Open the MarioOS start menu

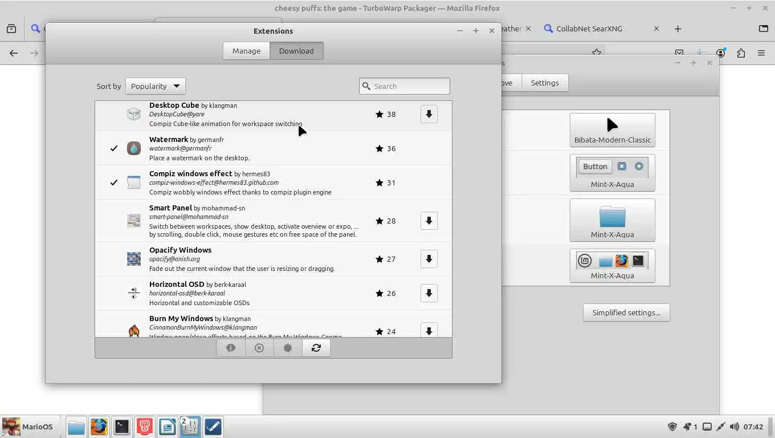(28, 427)
